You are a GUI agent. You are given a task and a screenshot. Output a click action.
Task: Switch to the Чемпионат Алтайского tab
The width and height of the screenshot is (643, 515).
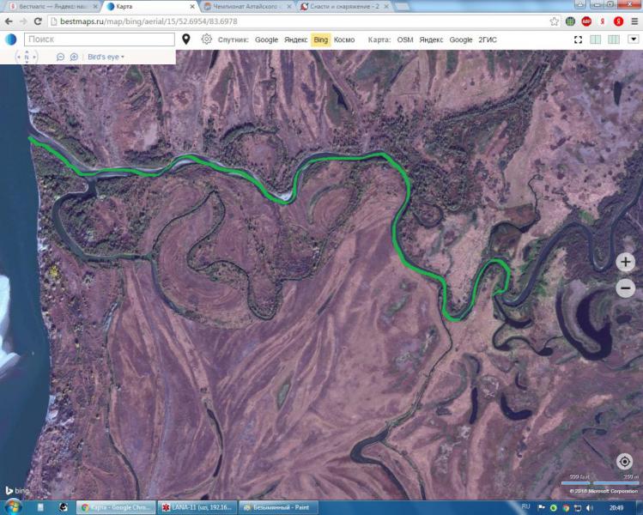click(246, 7)
